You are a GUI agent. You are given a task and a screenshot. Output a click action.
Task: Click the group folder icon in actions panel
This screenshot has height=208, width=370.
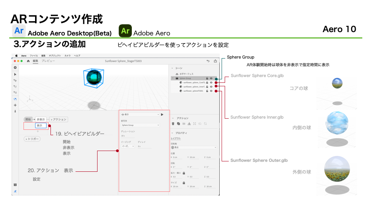coord(184,124)
